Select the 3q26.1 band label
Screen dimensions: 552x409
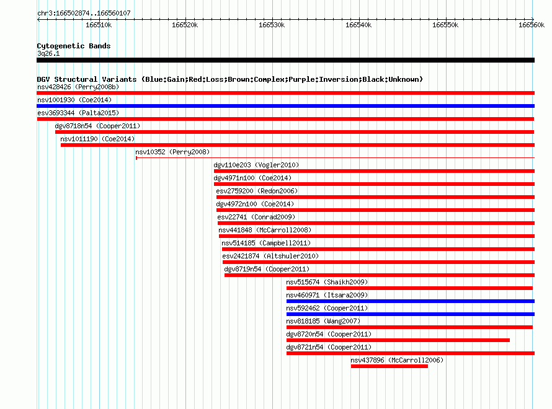point(48,53)
